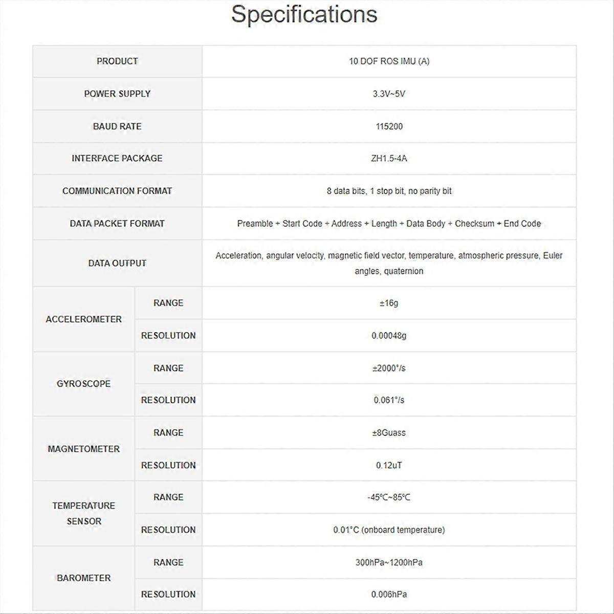Image resolution: width=614 pixels, height=614 pixels.
Task: Click the 3.3V~5V value
Action: pos(389,94)
